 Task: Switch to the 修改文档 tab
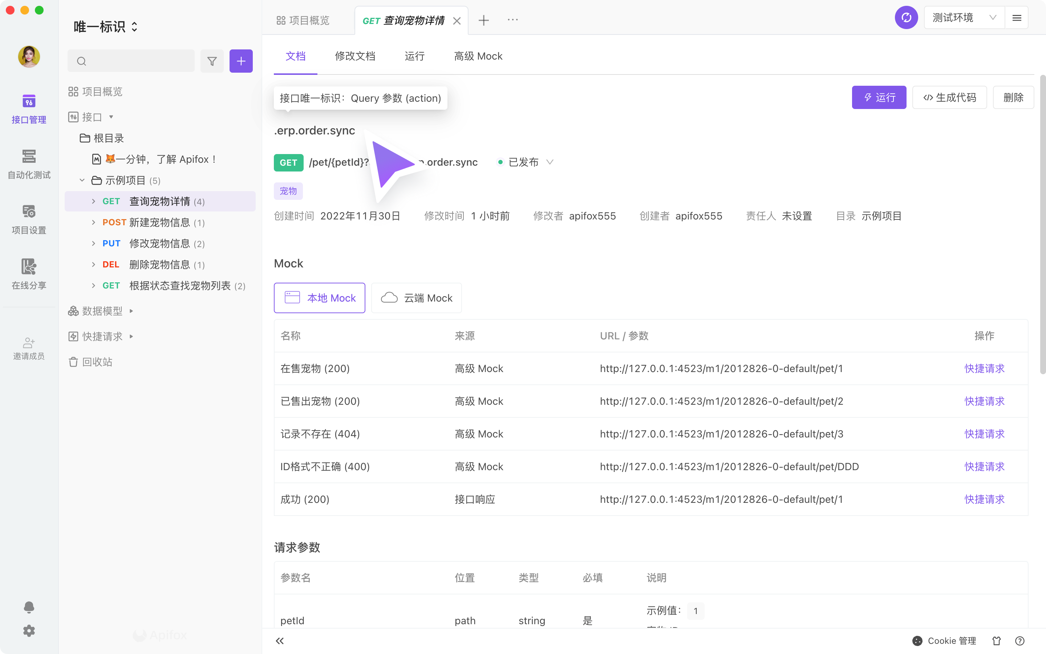[355, 56]
